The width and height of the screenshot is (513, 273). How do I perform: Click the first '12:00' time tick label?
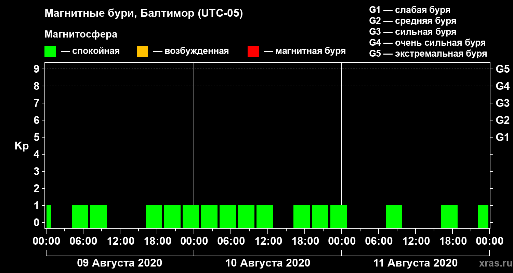[x=120, y=241]
